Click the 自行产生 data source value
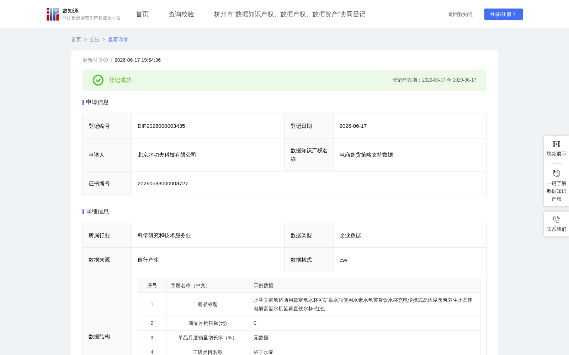Image resolution: width=569 pixels, height=355 pixels. (x=148, y=260)
